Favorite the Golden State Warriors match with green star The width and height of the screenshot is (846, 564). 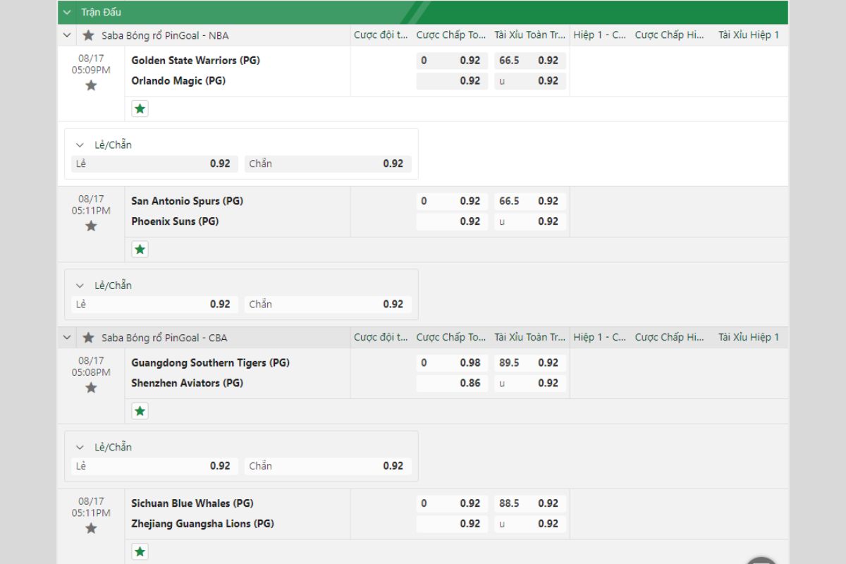click(140, 109)
